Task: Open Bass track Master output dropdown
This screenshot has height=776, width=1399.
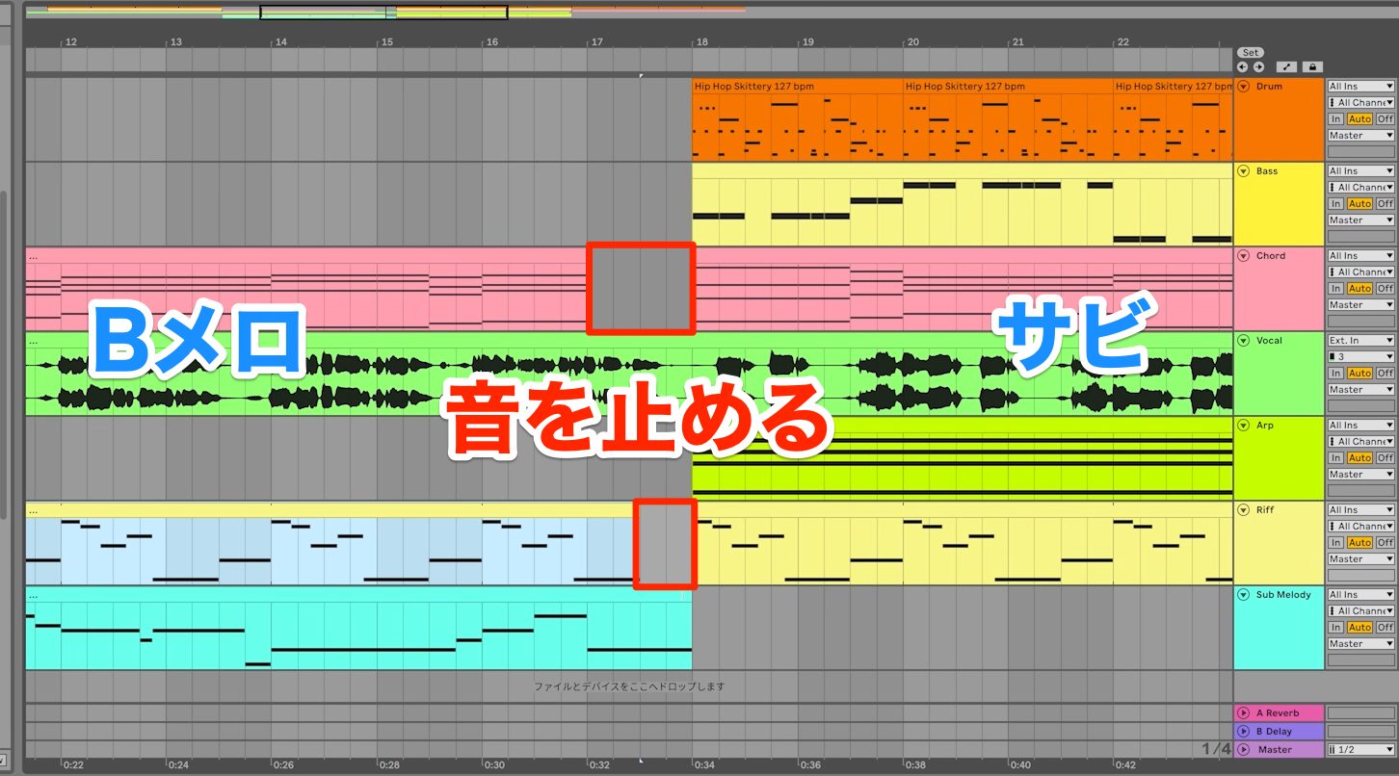Action: tap(1361, 220)
